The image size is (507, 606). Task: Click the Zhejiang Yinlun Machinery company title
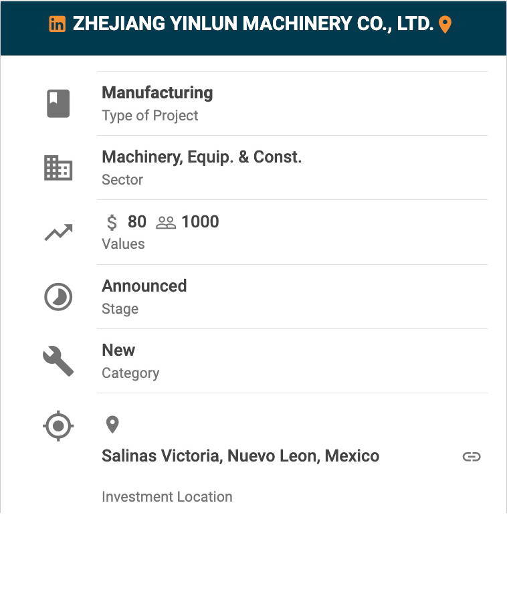pyautogui.click(x=253, y=24)
